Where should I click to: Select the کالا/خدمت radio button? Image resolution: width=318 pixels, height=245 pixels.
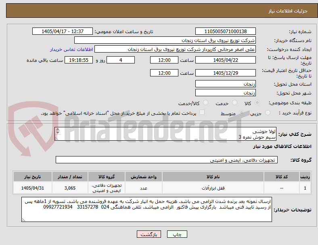pos(206,103)
